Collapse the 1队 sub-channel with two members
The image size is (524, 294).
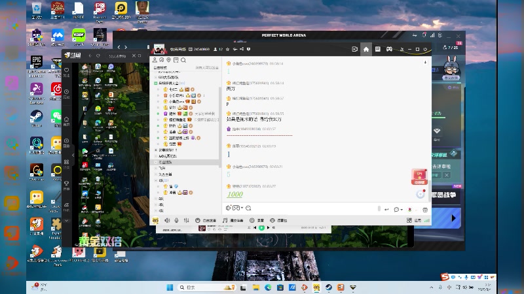coord(156,181)
